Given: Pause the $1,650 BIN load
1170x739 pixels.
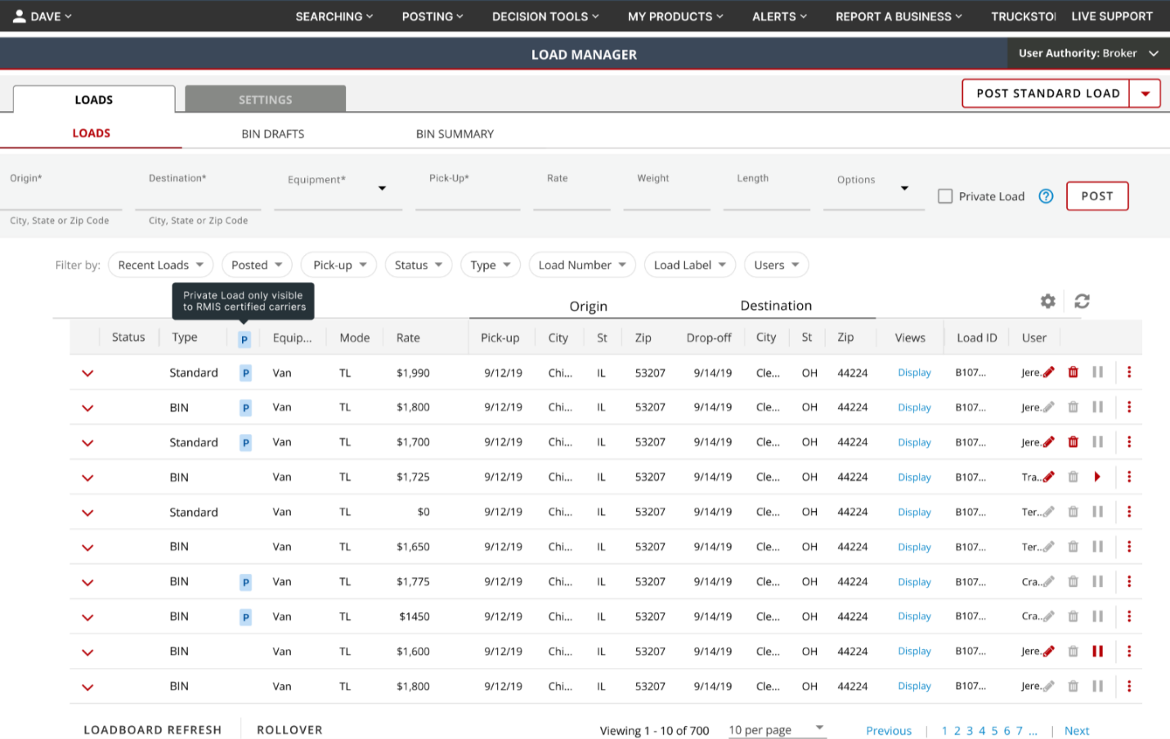Looking at the screenshot, I should tap(1098, 546).
